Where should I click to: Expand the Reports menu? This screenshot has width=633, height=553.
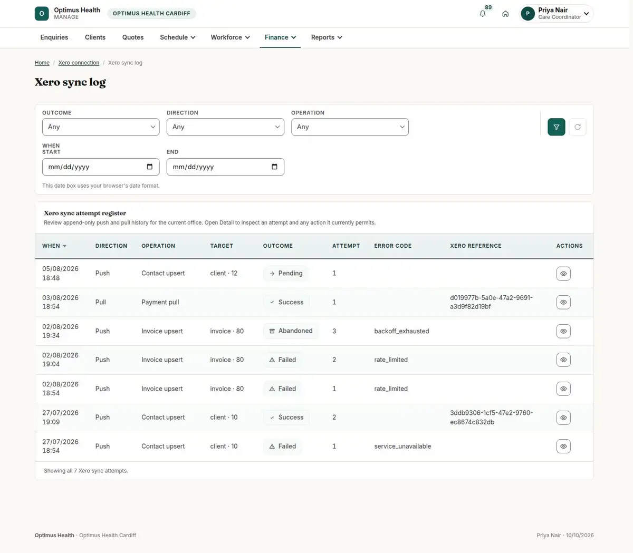[327, 37]
